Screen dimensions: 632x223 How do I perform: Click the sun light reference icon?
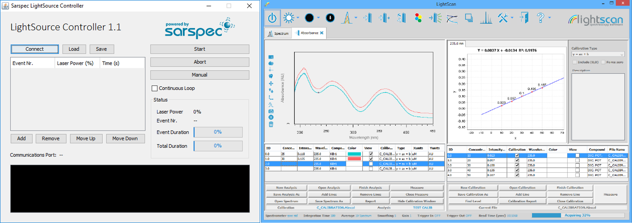tap(289, 18)
